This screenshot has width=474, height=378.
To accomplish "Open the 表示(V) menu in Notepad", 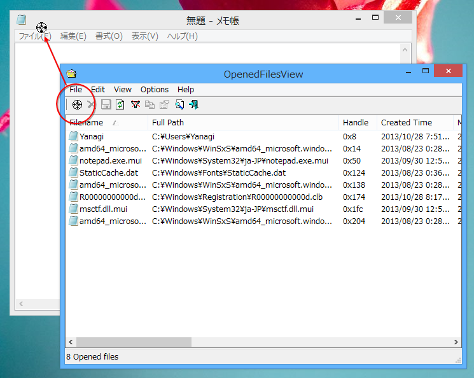I will tap(145, 36).
